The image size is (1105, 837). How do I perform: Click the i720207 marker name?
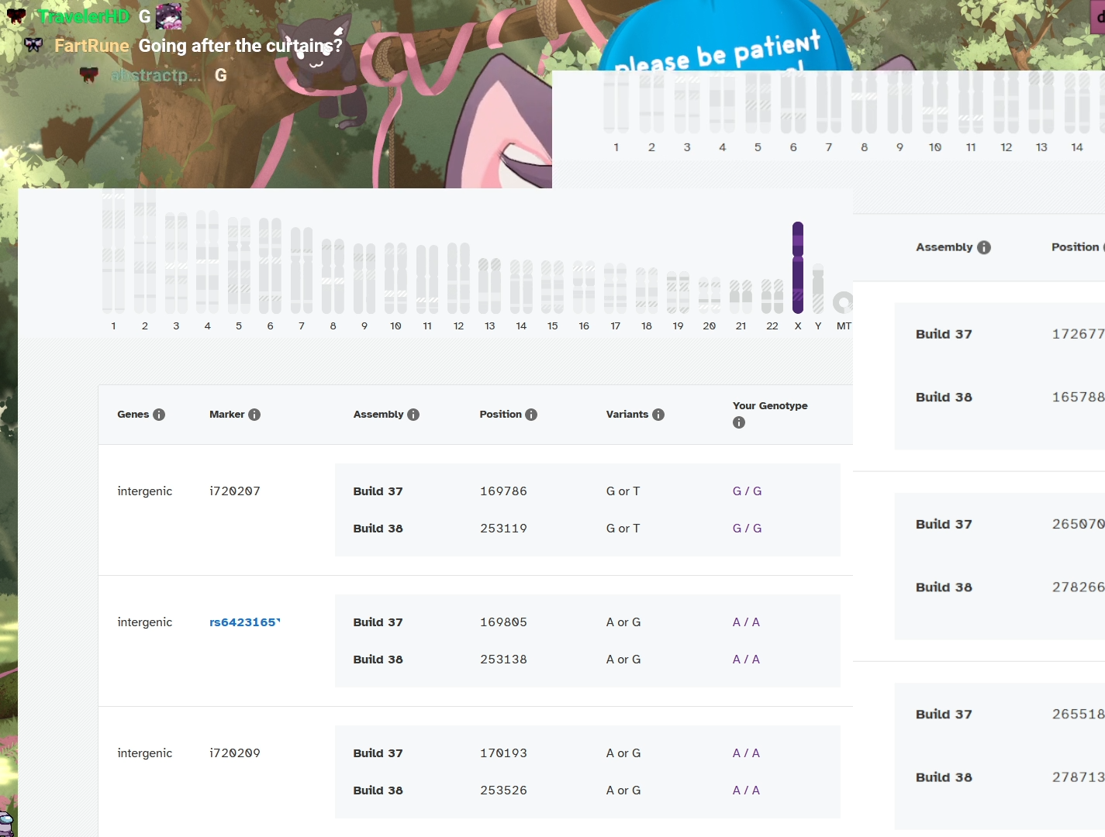[235, 491]
